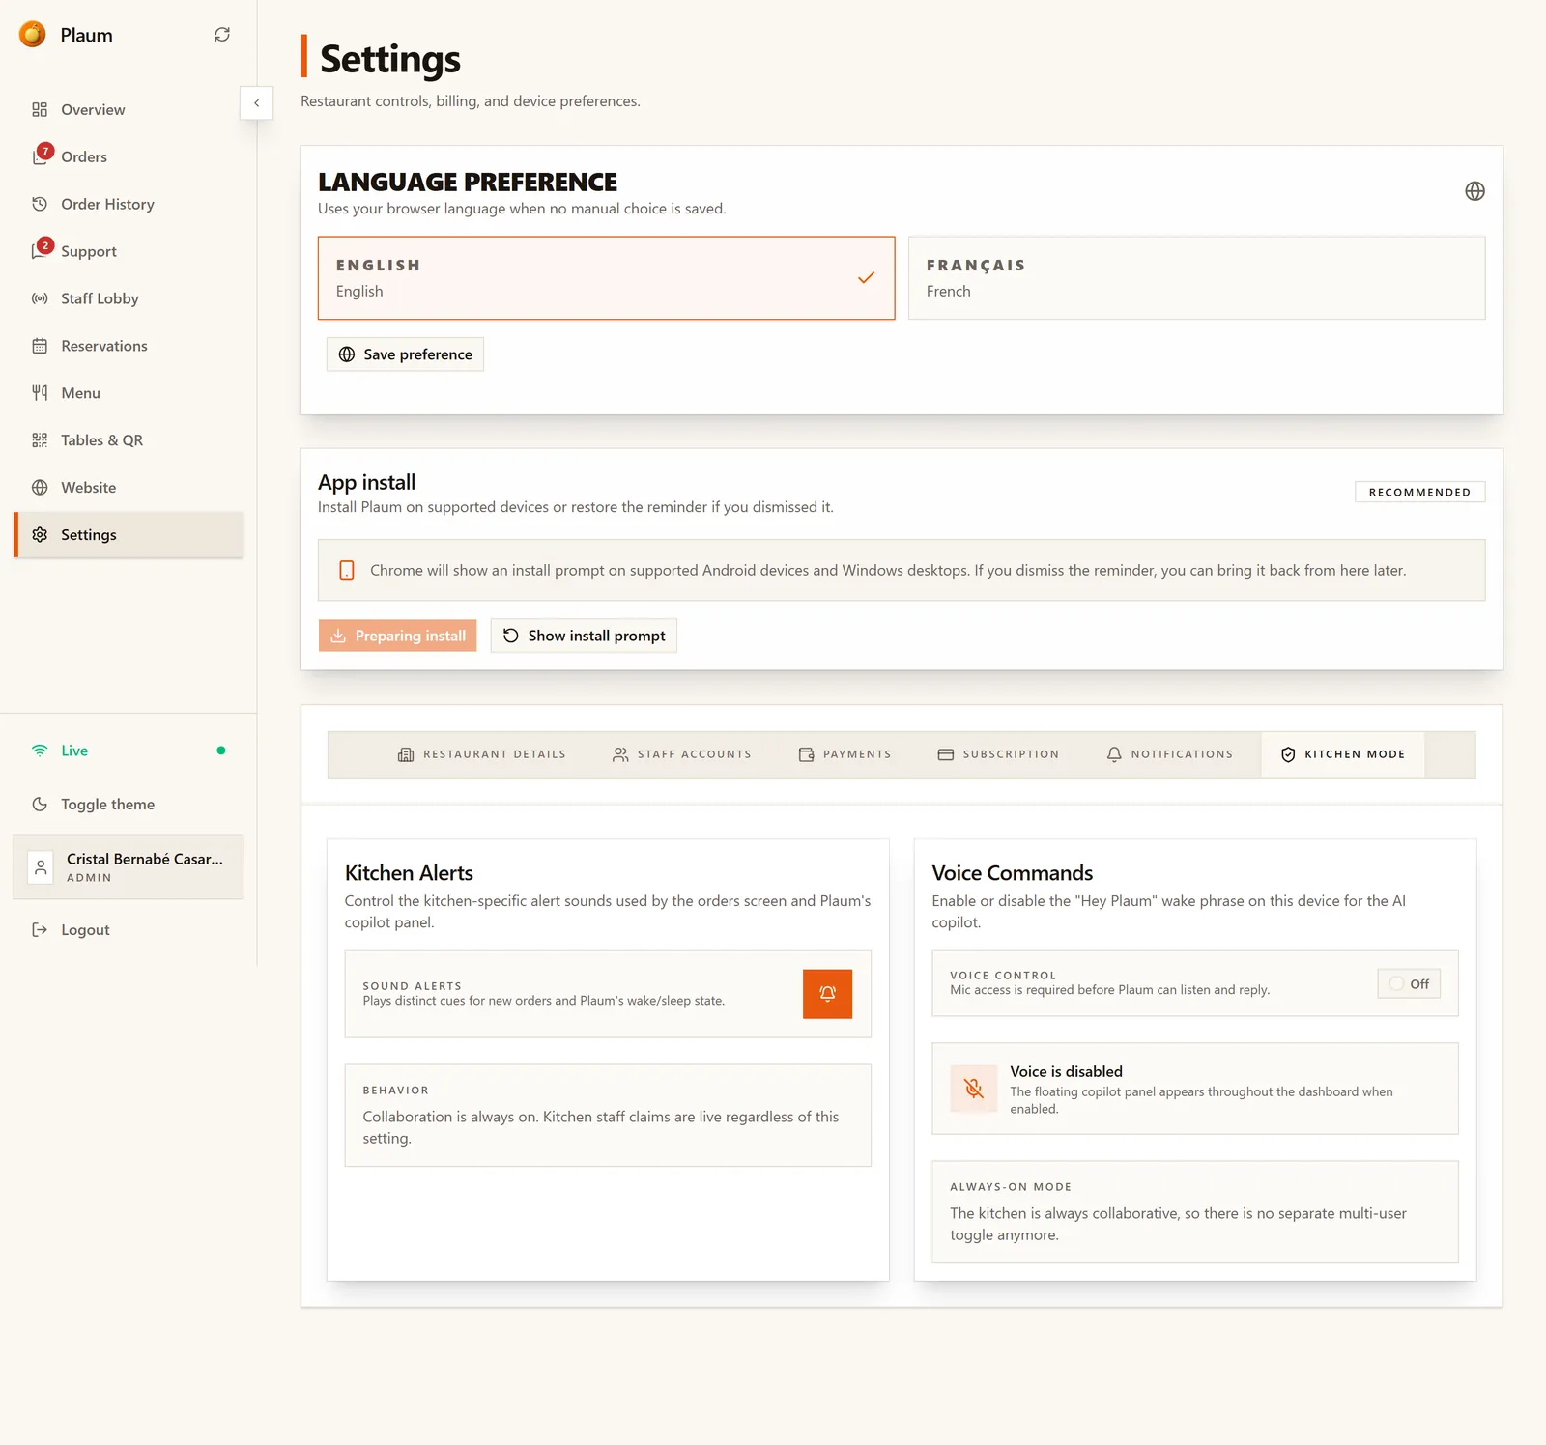Navigate to Reservations

click(x=128, y=346)
